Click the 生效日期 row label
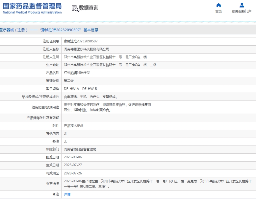This screenshot has width=256, height=202. [52, 165]
